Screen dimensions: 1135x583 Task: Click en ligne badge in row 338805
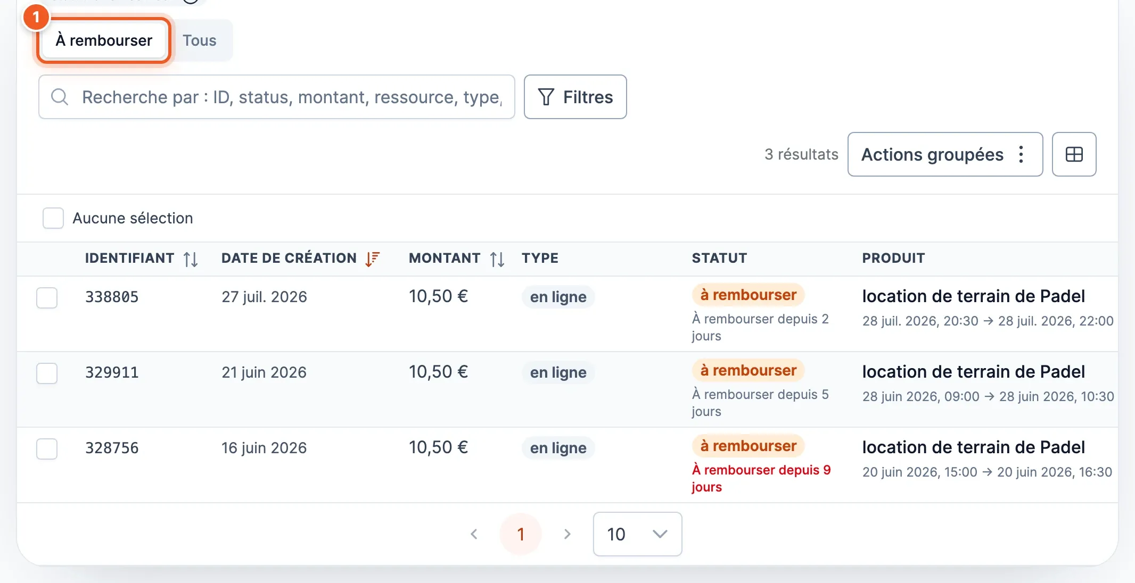[558, 297]
